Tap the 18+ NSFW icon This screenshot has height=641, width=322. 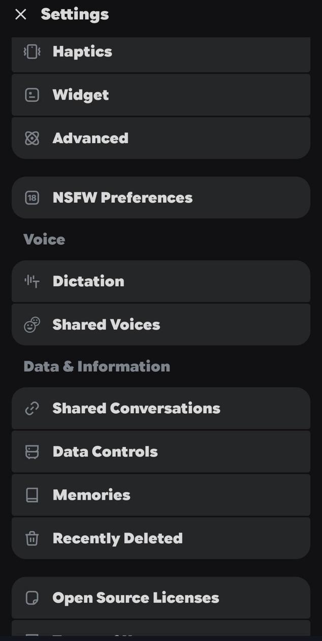[x=32, y=198]
